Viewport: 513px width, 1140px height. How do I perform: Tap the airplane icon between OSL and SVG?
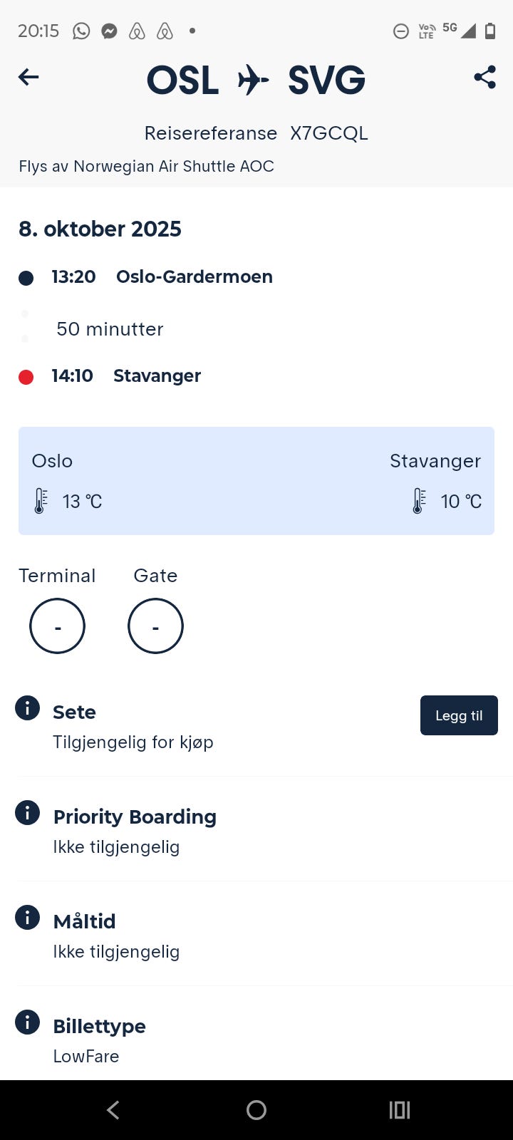click(254, 80)
